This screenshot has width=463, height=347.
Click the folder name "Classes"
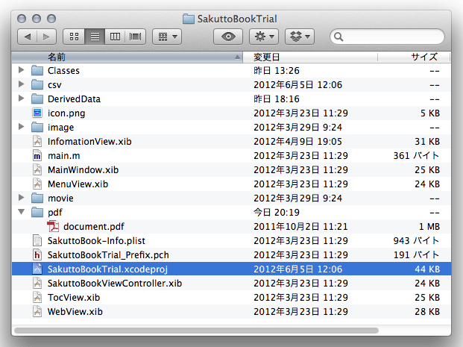(63, 71)
